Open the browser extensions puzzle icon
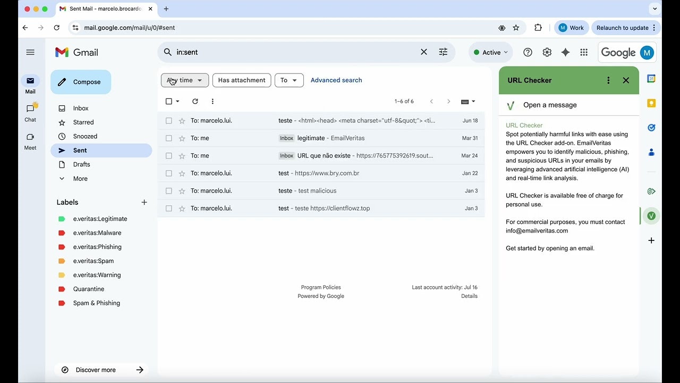The height and width of the screenshot is (383, 680). [x=538, y=28]
